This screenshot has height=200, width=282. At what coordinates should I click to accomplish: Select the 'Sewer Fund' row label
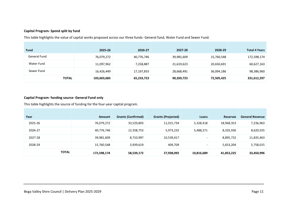coord(37,71)
